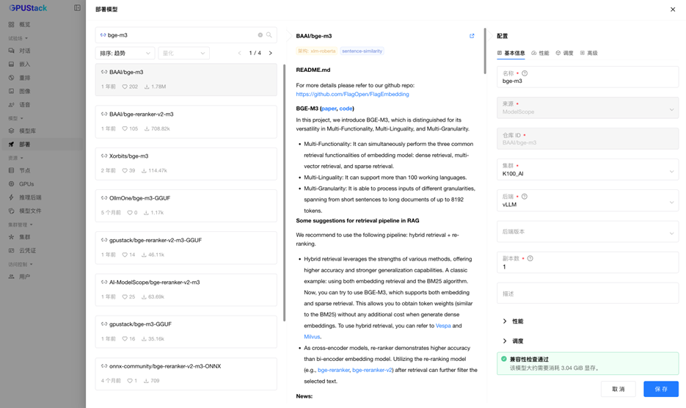Click the 描述 description field
686x408 pixels.
pos(588,294)
